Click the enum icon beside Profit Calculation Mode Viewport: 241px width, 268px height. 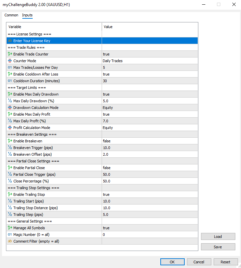coord(10,128)
